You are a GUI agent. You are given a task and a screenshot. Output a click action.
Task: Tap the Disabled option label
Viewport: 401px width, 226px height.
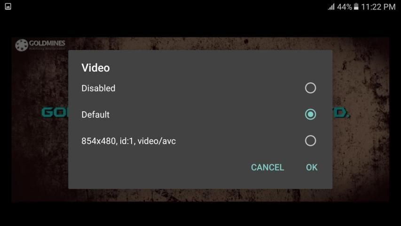click(98, 88)
